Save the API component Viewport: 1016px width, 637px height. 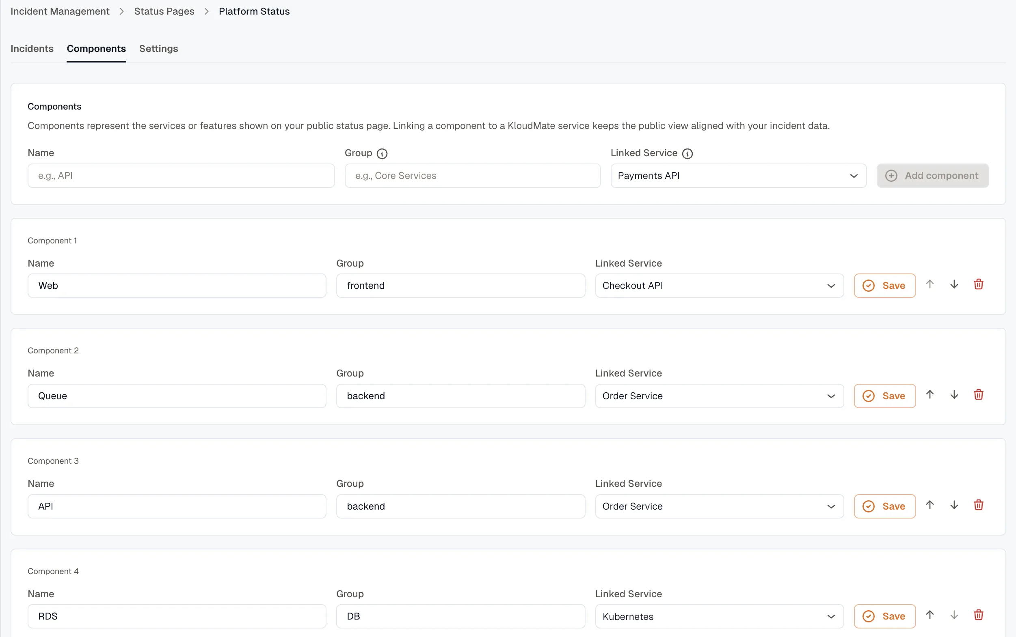pyautogui.click(x=884, y=506)
